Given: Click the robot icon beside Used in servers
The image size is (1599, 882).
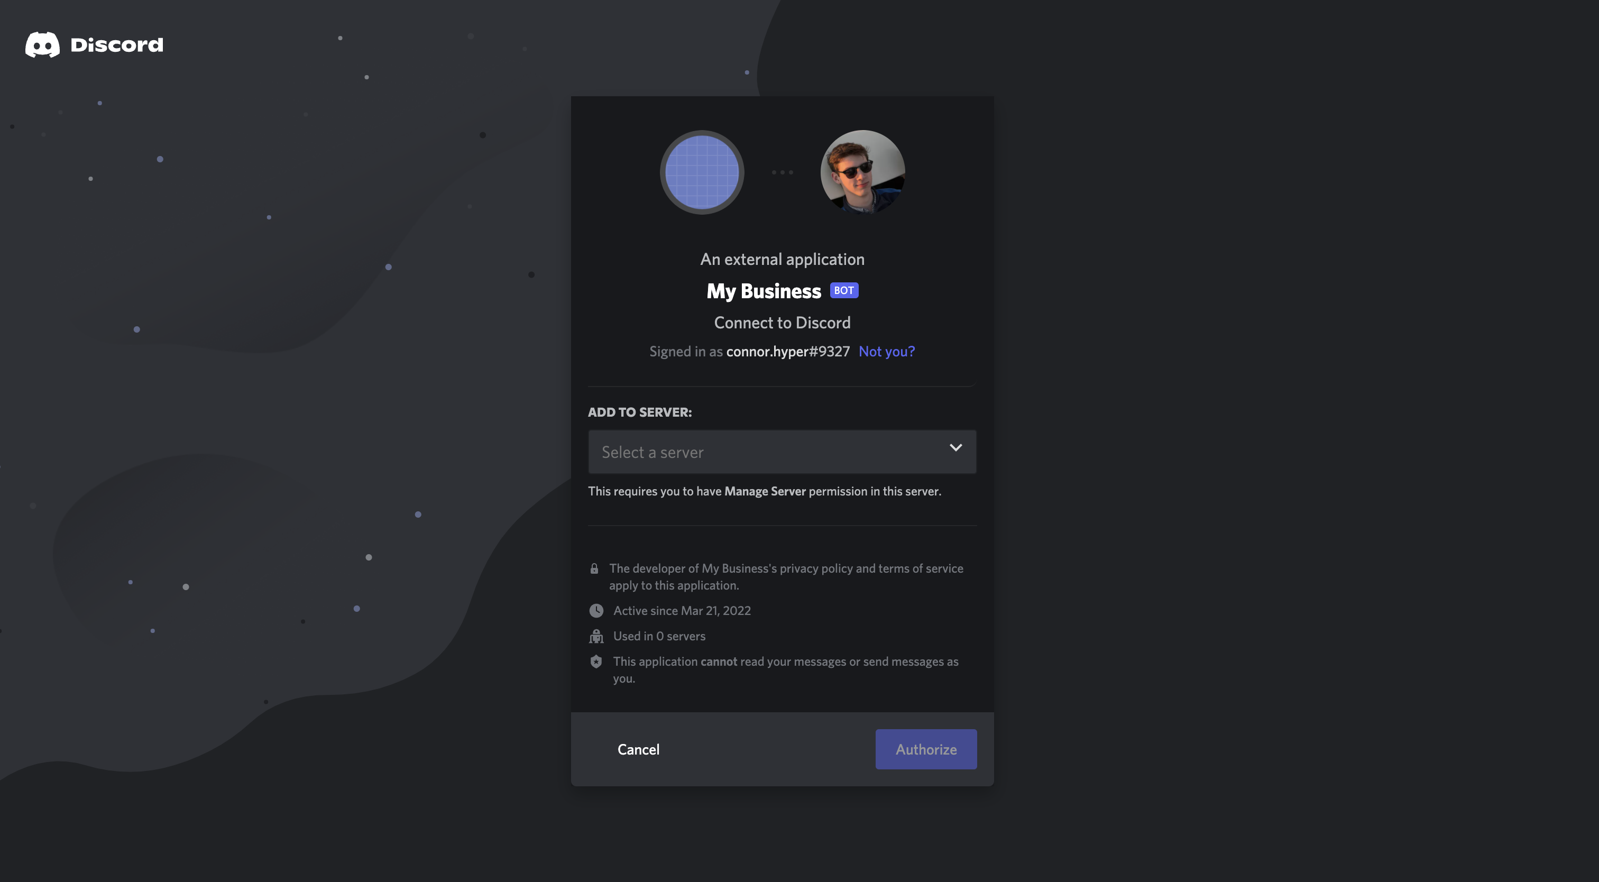Looking at the screenshot, I should click(596, 636).
